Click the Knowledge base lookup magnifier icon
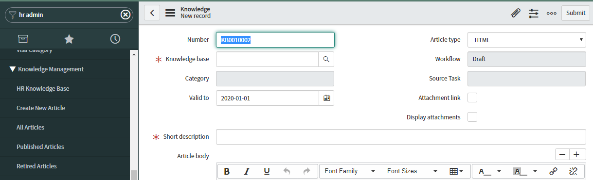Image resolution: width=593 pixels, height=180 pixels. (x=326, y=59)
